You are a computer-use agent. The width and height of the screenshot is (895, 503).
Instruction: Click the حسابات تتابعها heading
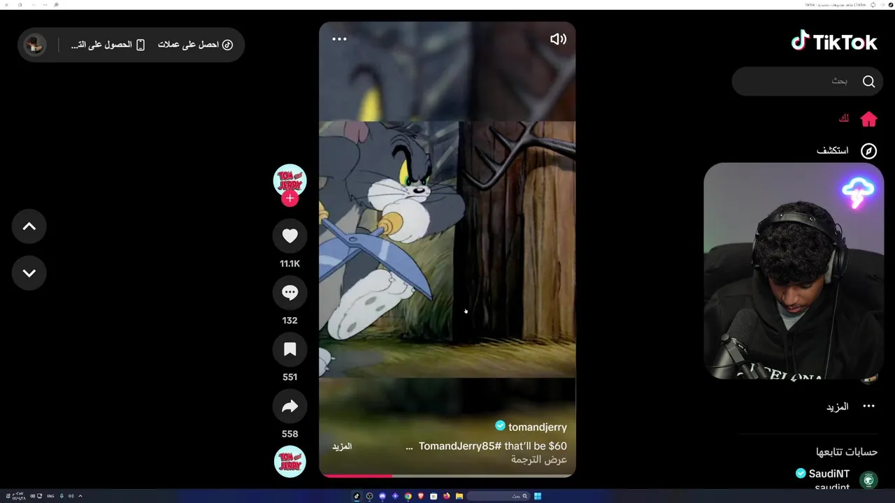(x=847, y=451)
